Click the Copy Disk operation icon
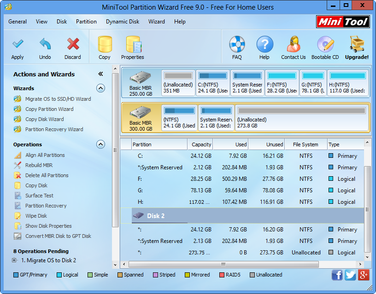Screen dimensions: 376x294 (x=17, y=185)
